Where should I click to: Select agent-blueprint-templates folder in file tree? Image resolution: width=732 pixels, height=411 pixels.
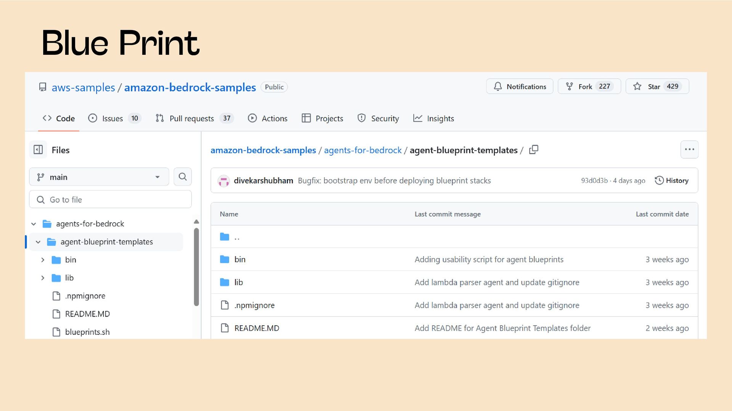click(x=107, y=242)
